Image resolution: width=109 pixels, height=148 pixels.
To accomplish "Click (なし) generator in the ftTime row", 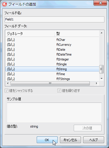I will click(11, 74).
